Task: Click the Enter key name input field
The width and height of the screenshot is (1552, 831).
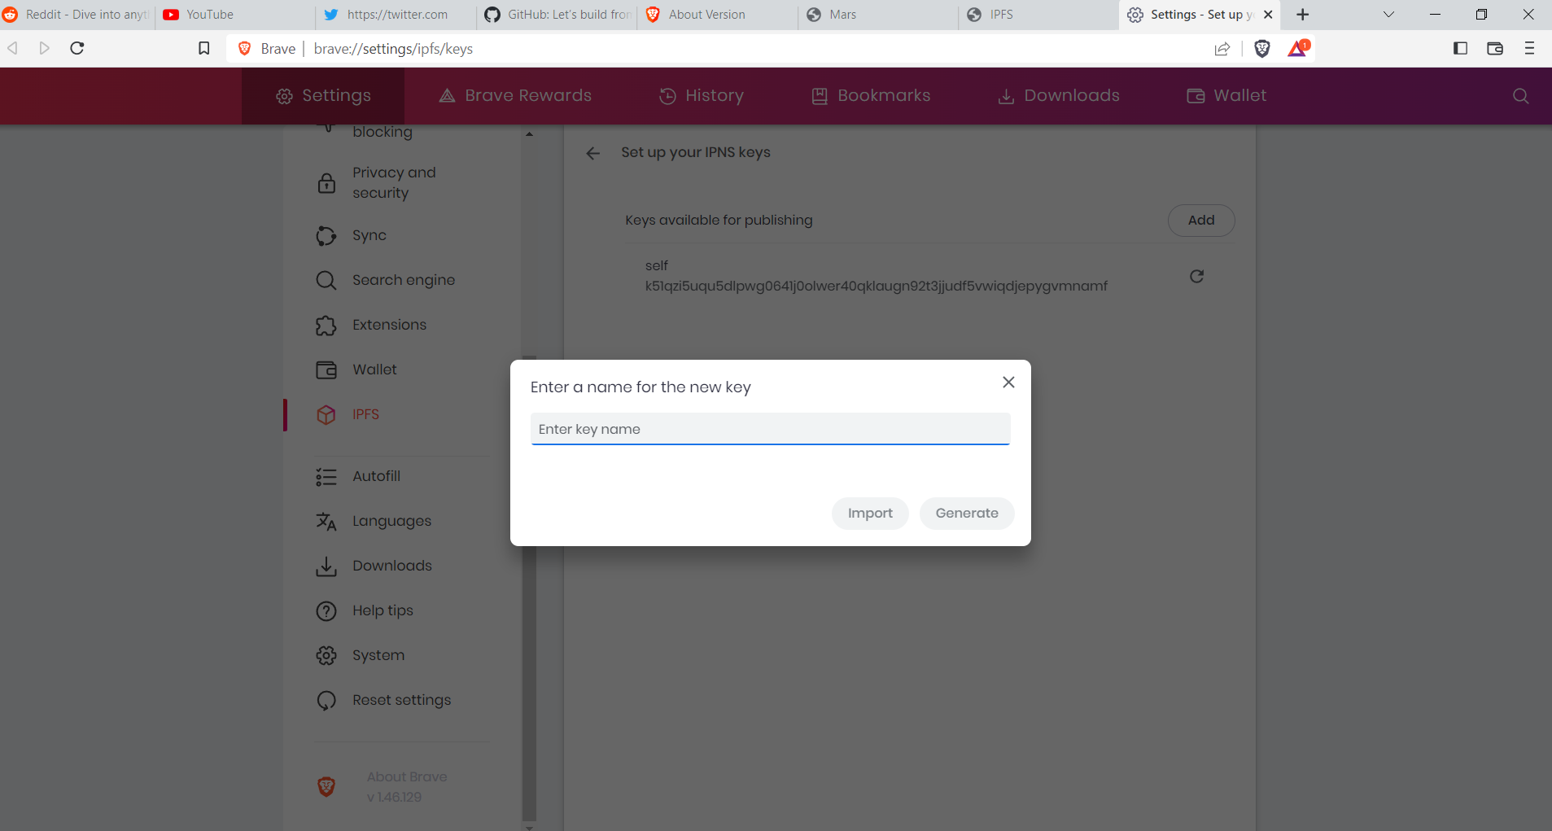Action: tap(769, 428)
